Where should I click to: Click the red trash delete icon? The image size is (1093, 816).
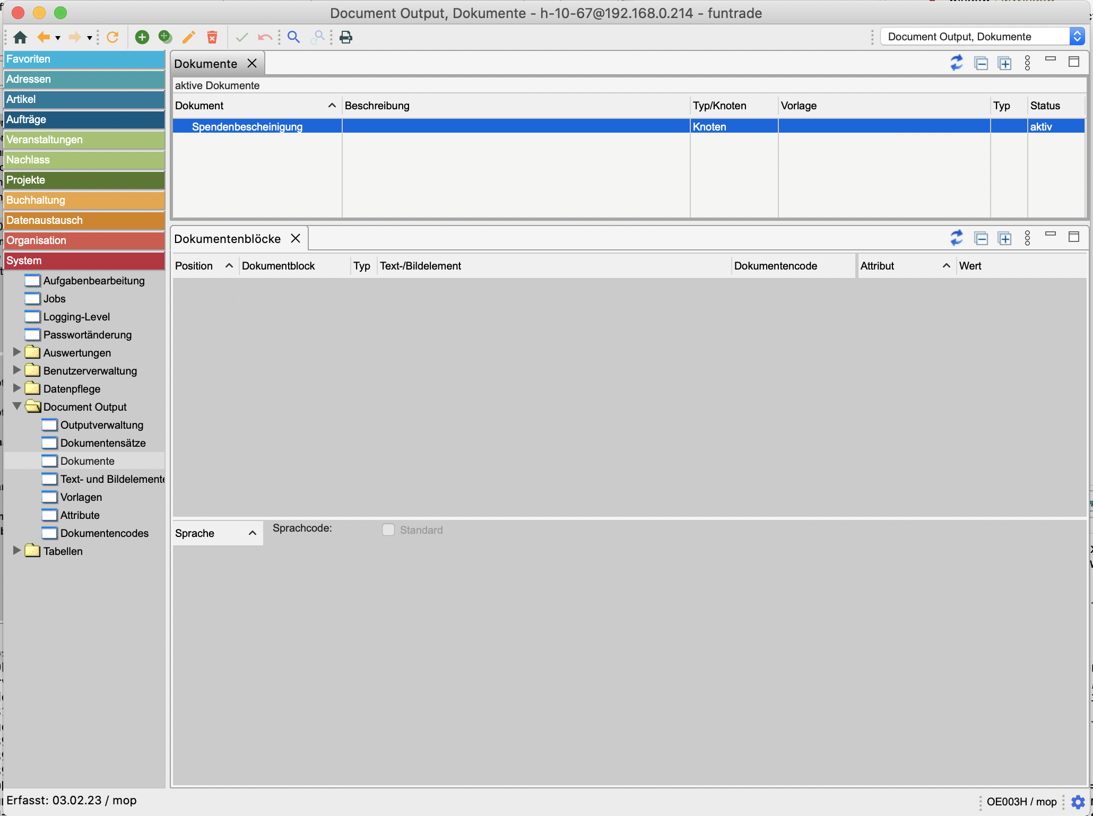pos(212,37)
